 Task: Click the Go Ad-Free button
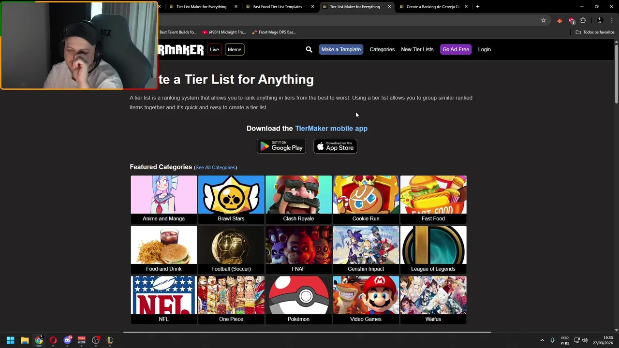pyautogui.click(x=456, y=49)
